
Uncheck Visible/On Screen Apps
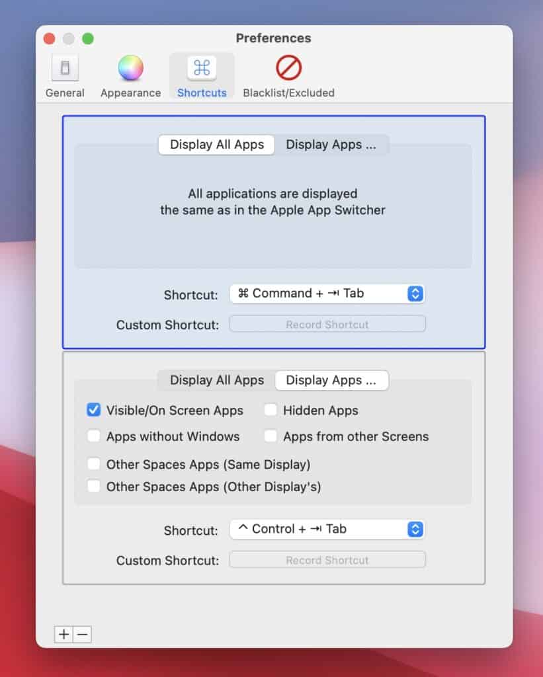(x=94, y=410)
